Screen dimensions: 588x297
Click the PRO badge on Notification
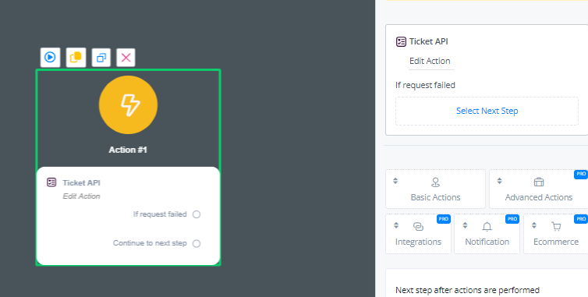(512, 218)
